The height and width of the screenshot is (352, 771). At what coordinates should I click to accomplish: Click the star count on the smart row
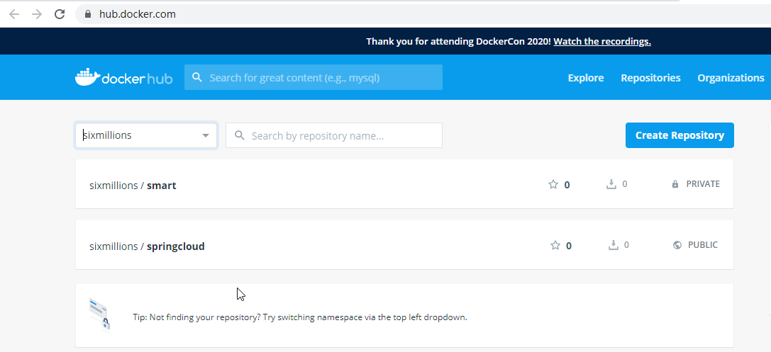coord(567,185)
